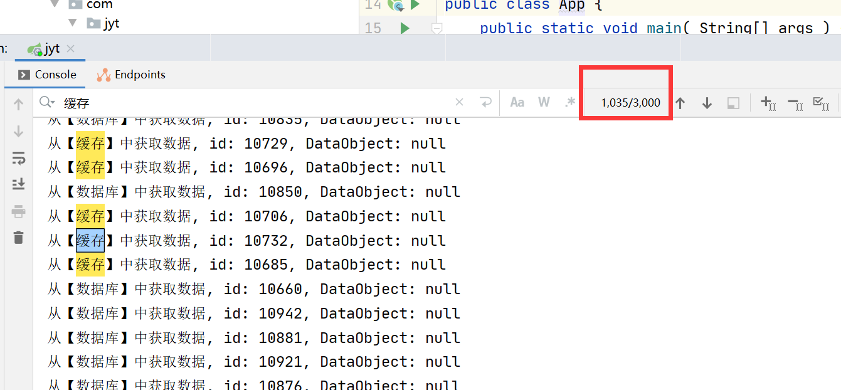
Task: Go to next search occurrence
Action: [707, 103]
